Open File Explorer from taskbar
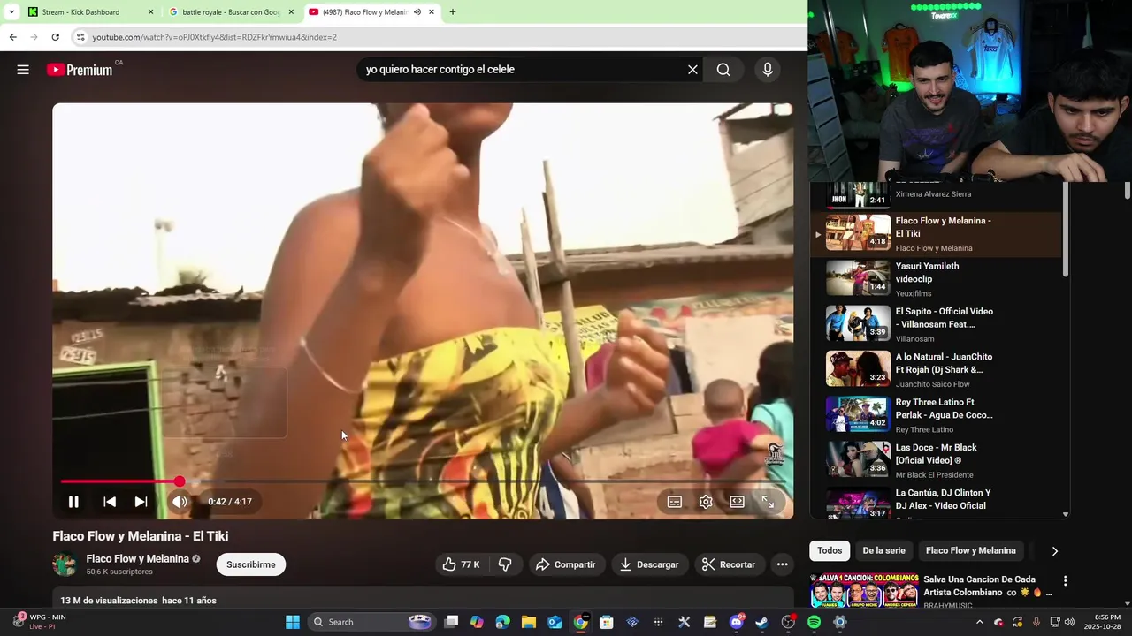Screen dimensions: 1132x636 point(528,622)
